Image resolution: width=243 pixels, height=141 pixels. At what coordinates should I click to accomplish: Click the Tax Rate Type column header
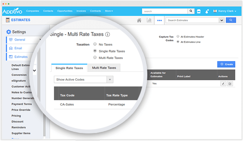[117, 95]
